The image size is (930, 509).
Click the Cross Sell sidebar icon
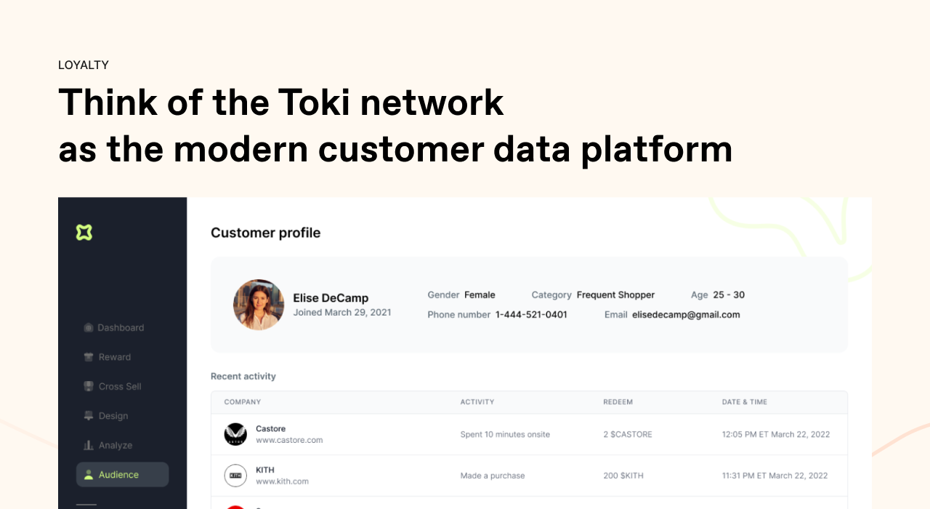point(89,387)
